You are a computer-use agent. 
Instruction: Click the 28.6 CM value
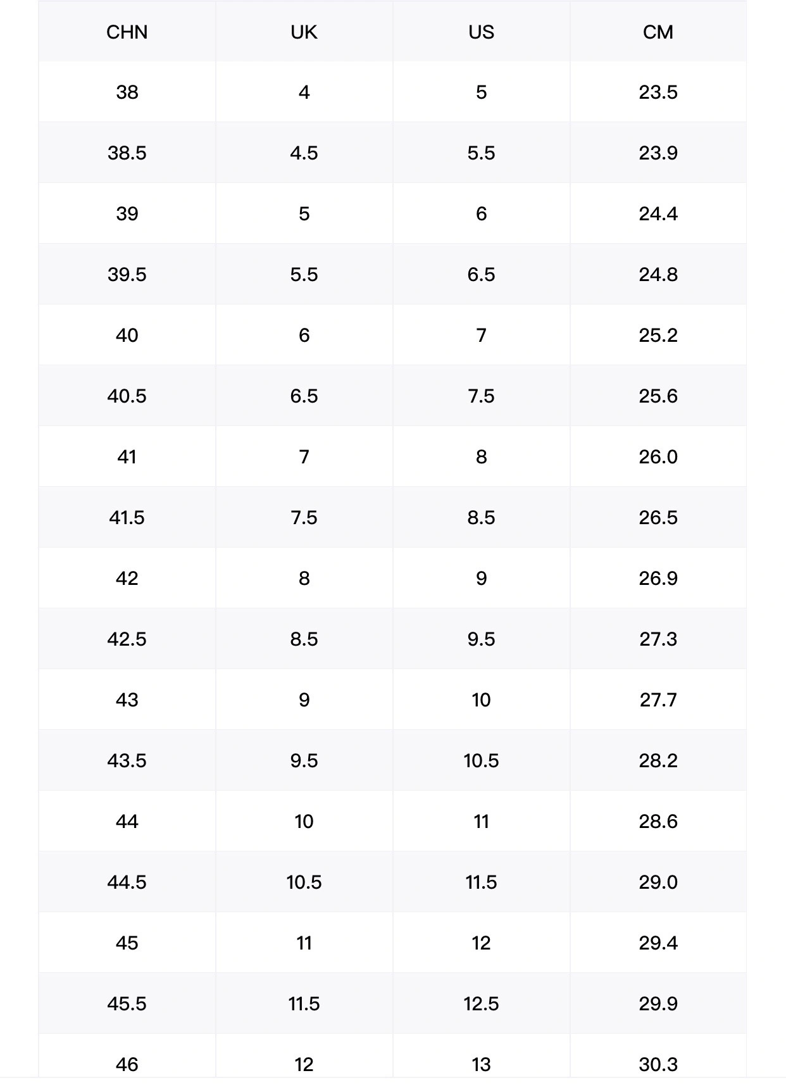[658, 822]
